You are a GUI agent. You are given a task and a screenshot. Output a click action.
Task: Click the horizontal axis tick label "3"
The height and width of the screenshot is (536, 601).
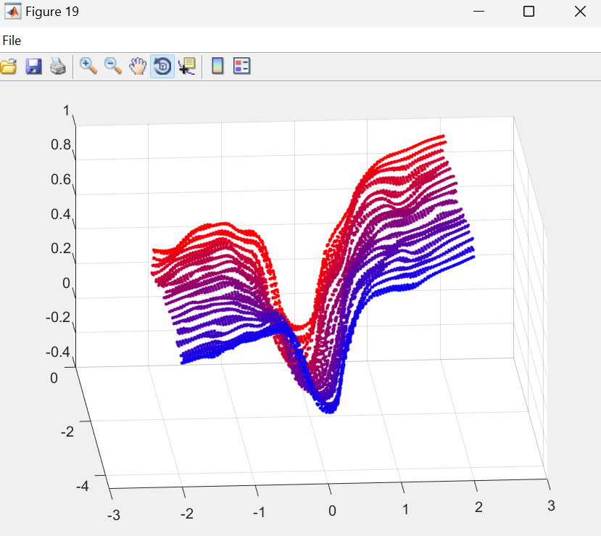point(551,505)
